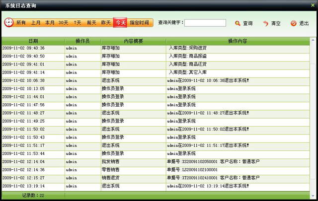Sort by the 日期 column header

33,41
